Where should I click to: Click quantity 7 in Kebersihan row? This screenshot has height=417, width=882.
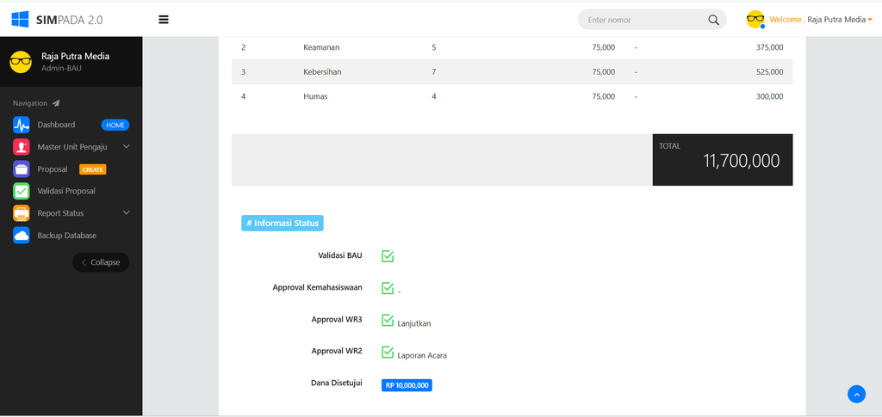click(434, 72)
